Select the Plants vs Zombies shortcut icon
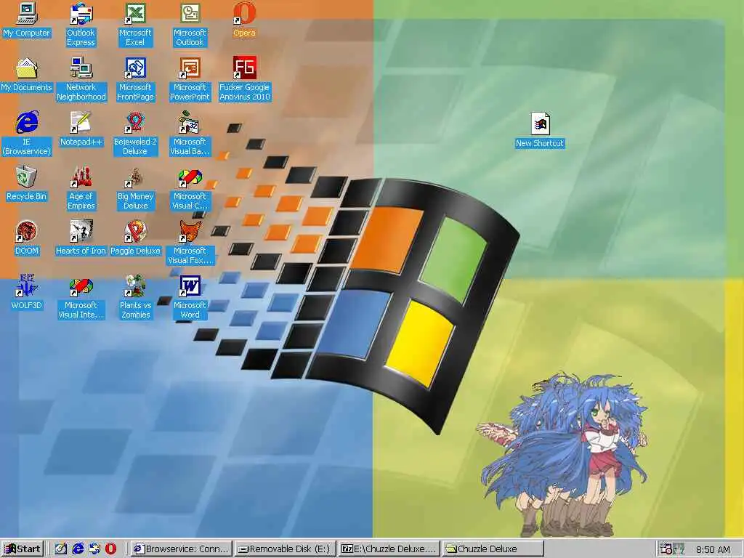The height and width of the screenshot is (558, 744). point(135,286)
